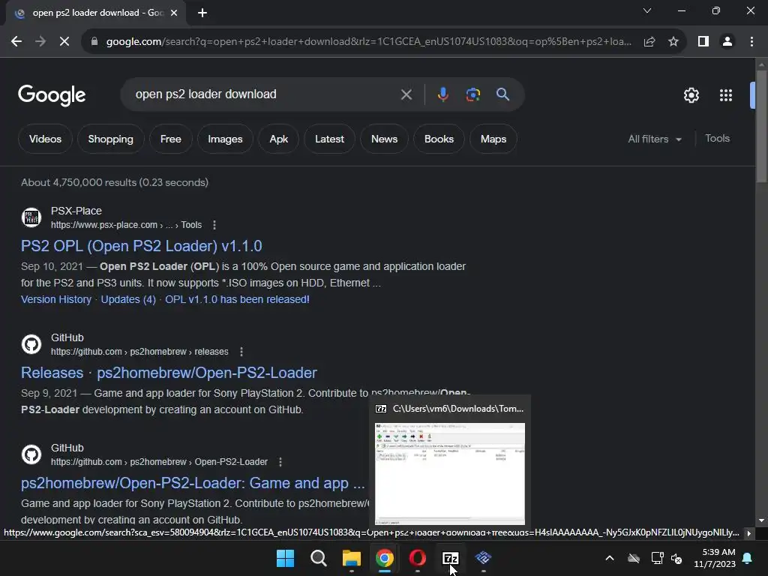
Task: Open 'OPL v1.1.0 has been released!' link
Action: point(237,299)
